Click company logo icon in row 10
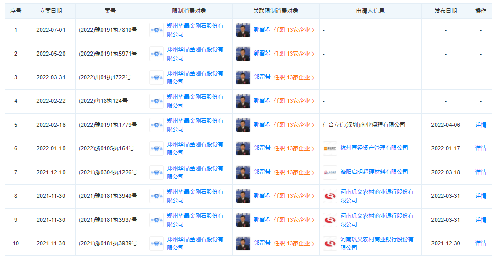495x260 pixels. coord(156,243)
